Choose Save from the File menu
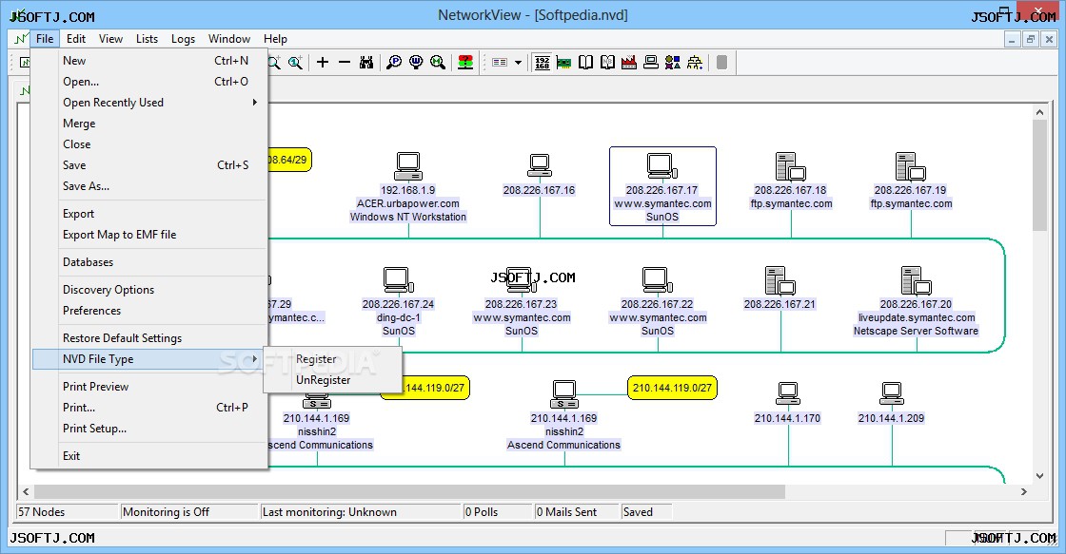The image size is (1066, 554). (x=149, y=165)
